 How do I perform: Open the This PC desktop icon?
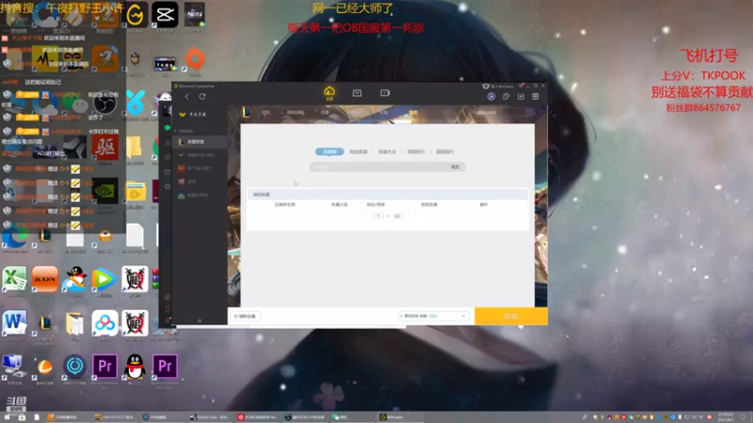tap(13, 367)
